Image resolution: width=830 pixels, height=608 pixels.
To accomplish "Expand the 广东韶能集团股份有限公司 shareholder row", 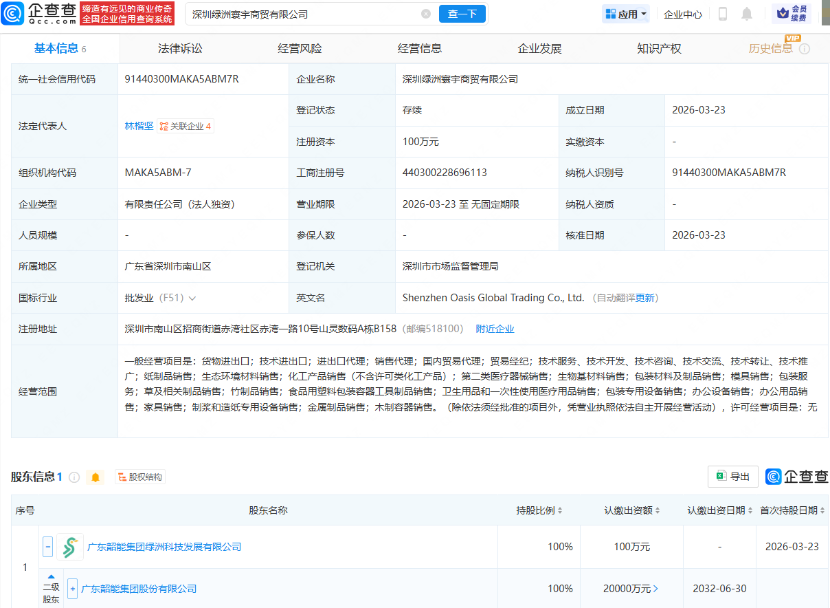I will [72, 589].
